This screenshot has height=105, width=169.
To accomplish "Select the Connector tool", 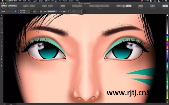I will click(x=2, y=52).
